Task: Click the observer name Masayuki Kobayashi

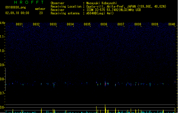Action: coord(102,3)
